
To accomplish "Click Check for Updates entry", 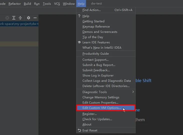I will [97, 119].
